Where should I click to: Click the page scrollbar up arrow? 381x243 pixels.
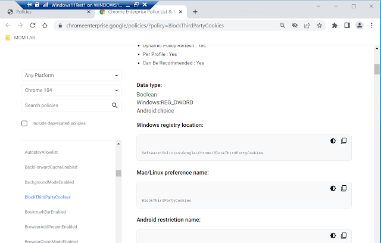tap(377, 48)
